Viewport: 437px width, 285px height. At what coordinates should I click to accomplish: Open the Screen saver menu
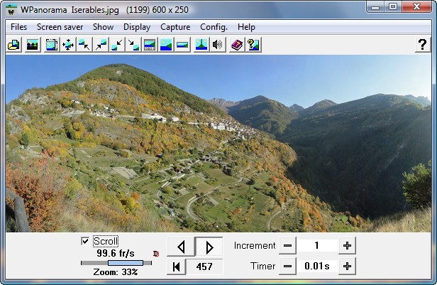click(60, 27)
